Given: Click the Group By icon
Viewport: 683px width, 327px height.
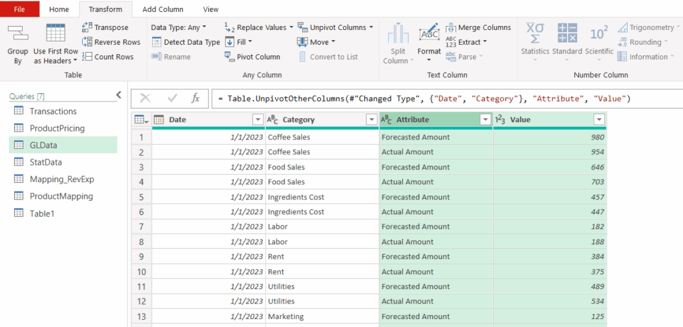Looking at the screenshot, I should (x=17, y=33).
